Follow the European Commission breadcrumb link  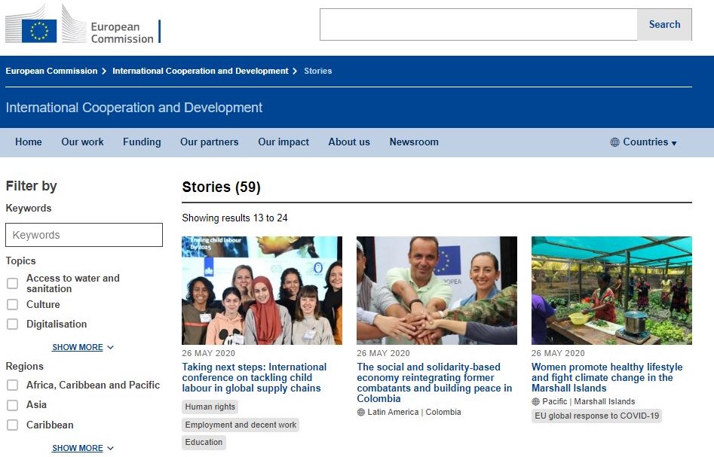point(51,71)
